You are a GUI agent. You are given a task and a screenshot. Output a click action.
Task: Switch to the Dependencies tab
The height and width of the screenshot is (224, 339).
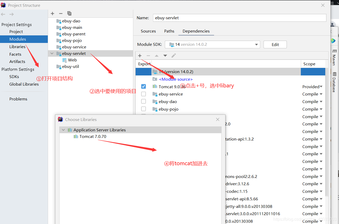coord(196,31)
